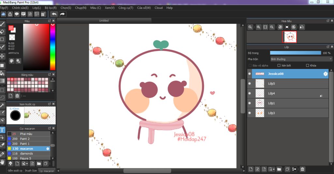The width and height of the screenshot is (334, 174).
Task: Duplicate the selected layer
Action: tap(287, 169)
